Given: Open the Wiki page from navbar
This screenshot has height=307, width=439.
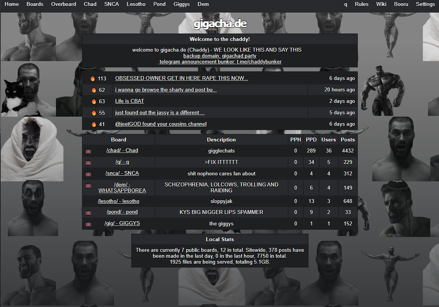Looking at the screenshot, I should [x=381, y=4].
